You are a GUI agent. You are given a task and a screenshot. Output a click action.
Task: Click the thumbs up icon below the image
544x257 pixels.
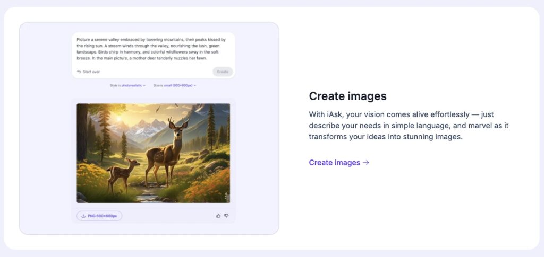(x=218, y=216)
